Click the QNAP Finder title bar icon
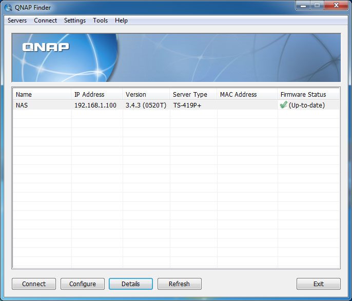This screenshot has height=301, width=352. [x=8, y=7]
